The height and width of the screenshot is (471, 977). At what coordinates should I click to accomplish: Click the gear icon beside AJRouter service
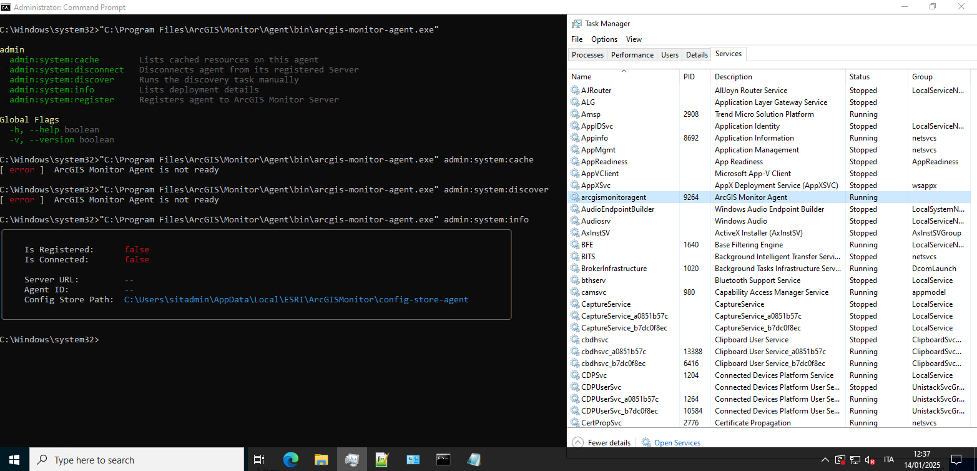[575, 91]
